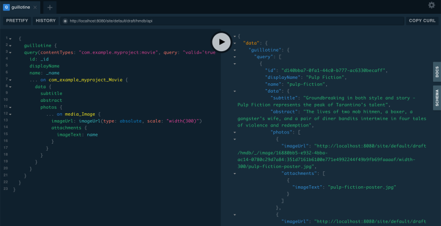The width and height of the screenshot is (441, 226).
Task: Click the attachments field on line 14
Action: click(67, 128)
